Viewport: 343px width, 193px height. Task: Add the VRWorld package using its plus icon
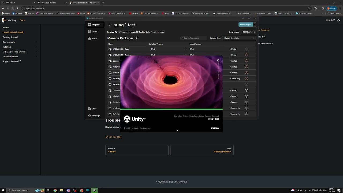(247, 96)
